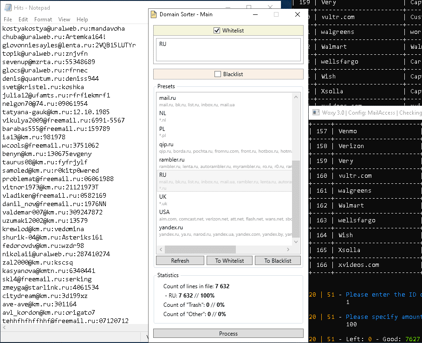Image resolution: width=422 pixels, height=343 pixels.
Task: Click the Presets horizontal scroll-right arrow
Action: (x=288, y=249)
